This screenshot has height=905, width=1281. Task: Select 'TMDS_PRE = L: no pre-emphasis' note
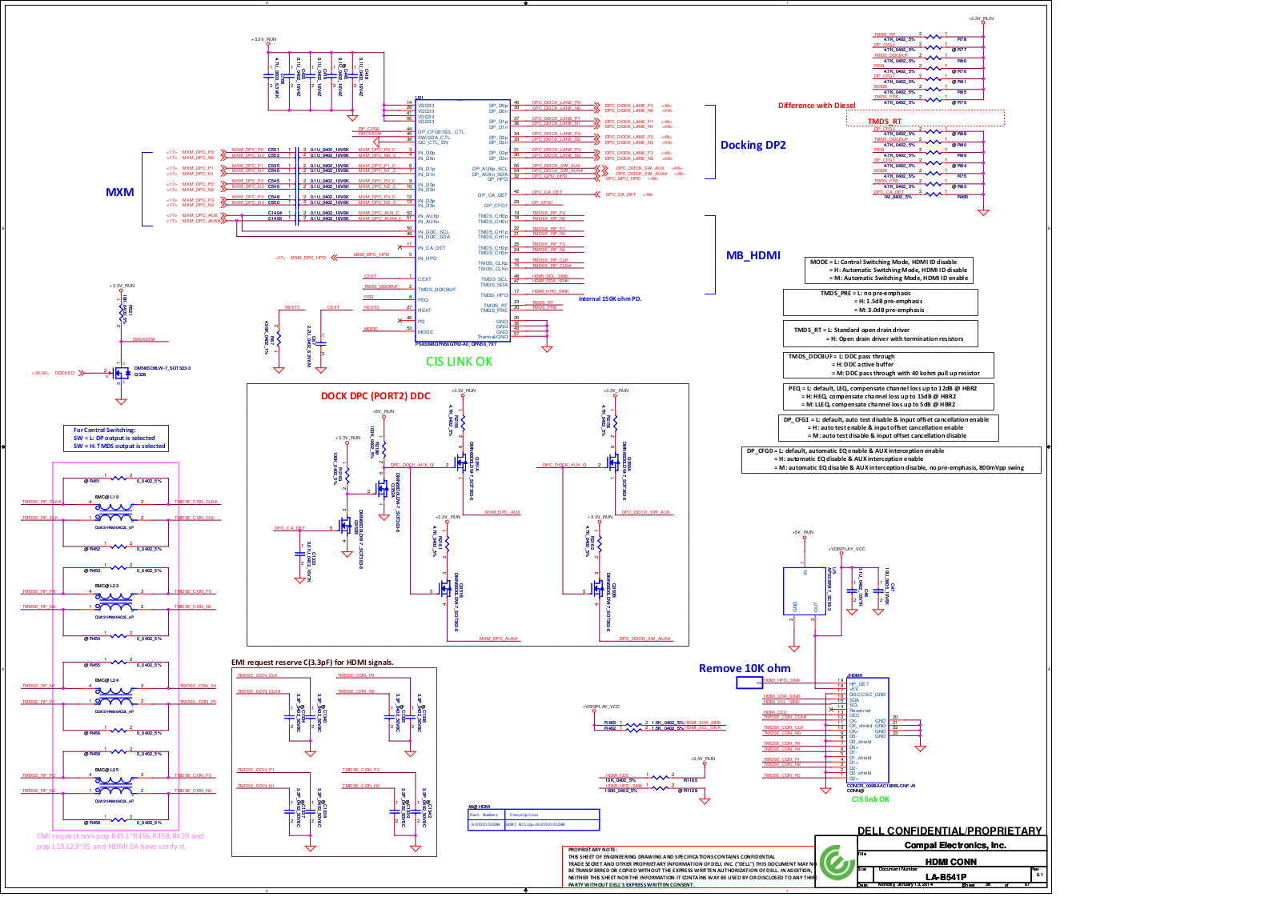coord(880,302)
